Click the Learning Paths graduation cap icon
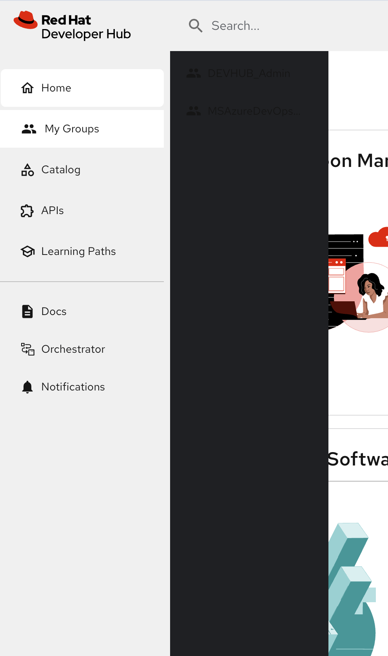Image resolution: width=388 pixels, height=656 pixels. click(x=27, y=251)
